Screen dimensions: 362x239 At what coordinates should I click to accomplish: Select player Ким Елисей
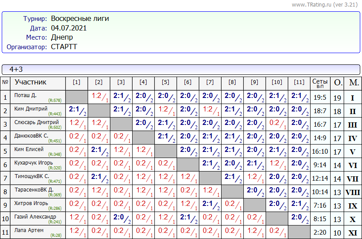point(29,149)
